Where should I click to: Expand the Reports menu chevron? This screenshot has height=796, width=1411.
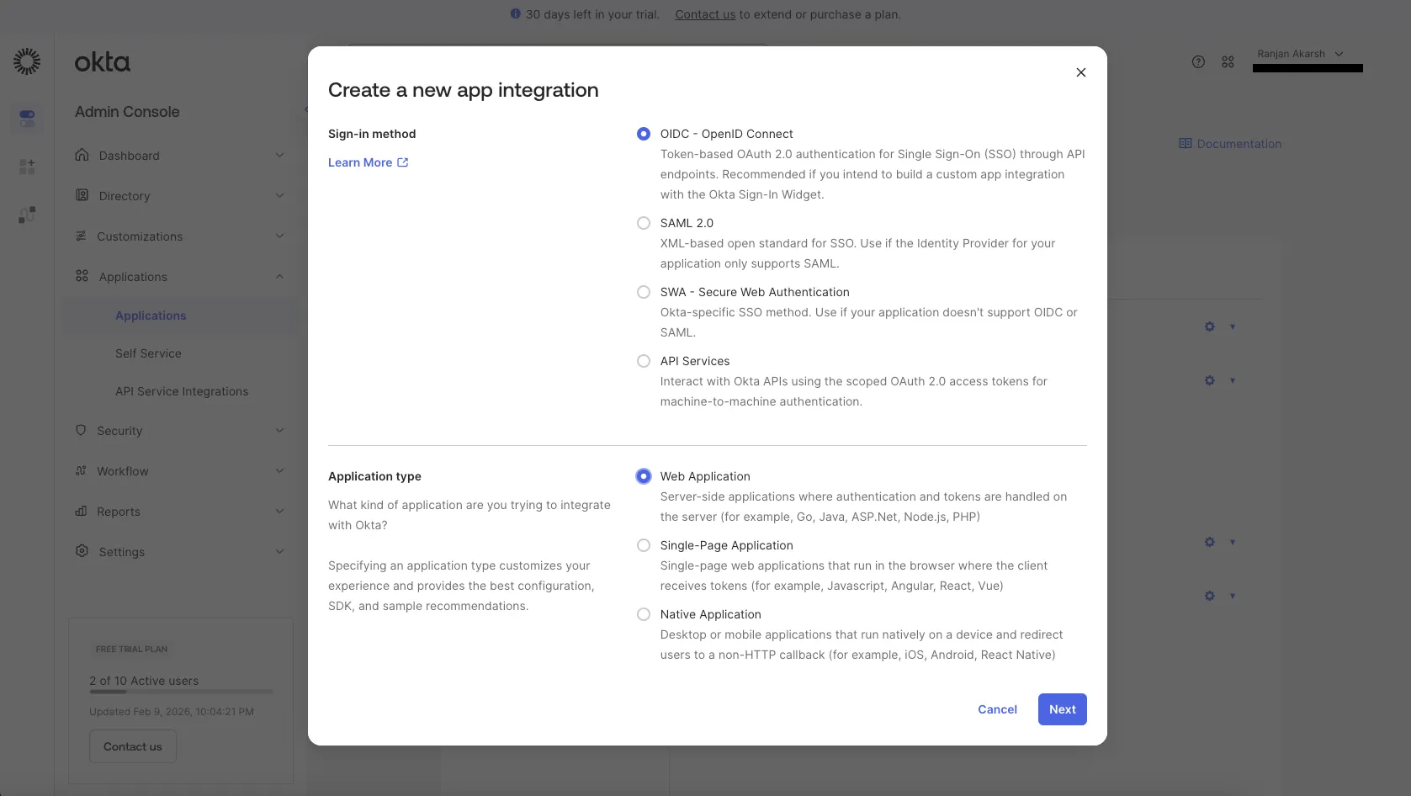[x=279, y=511]
